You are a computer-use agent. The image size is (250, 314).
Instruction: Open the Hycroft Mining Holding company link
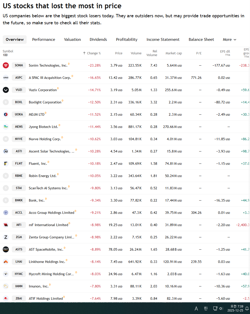point(51,274)
